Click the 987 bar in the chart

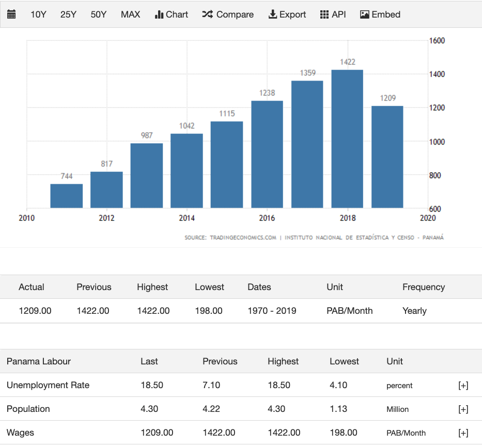coord(147,175)
